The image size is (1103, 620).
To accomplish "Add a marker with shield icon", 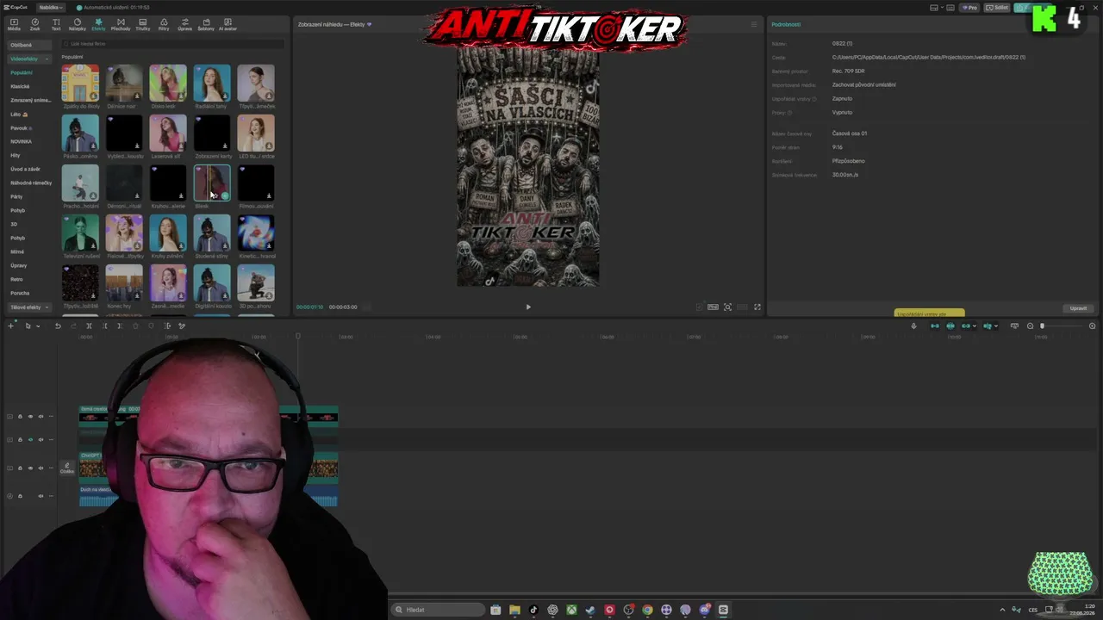I will tap(151, 326).
